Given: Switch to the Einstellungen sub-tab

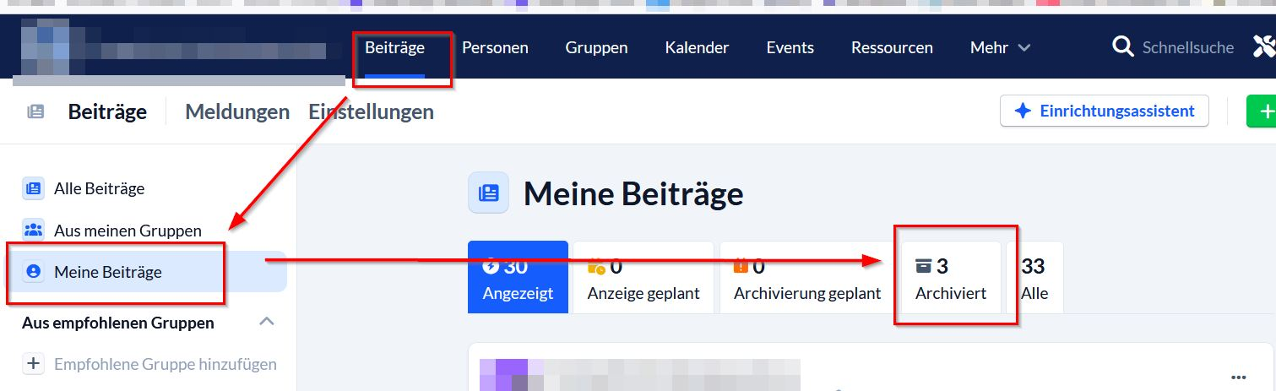Looking at the screenshot, I should [371, 111].
